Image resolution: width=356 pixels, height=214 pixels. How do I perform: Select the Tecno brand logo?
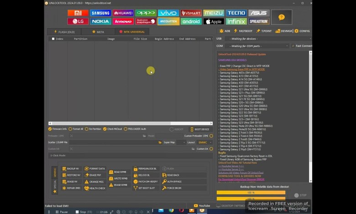click(x=236, y=13)
